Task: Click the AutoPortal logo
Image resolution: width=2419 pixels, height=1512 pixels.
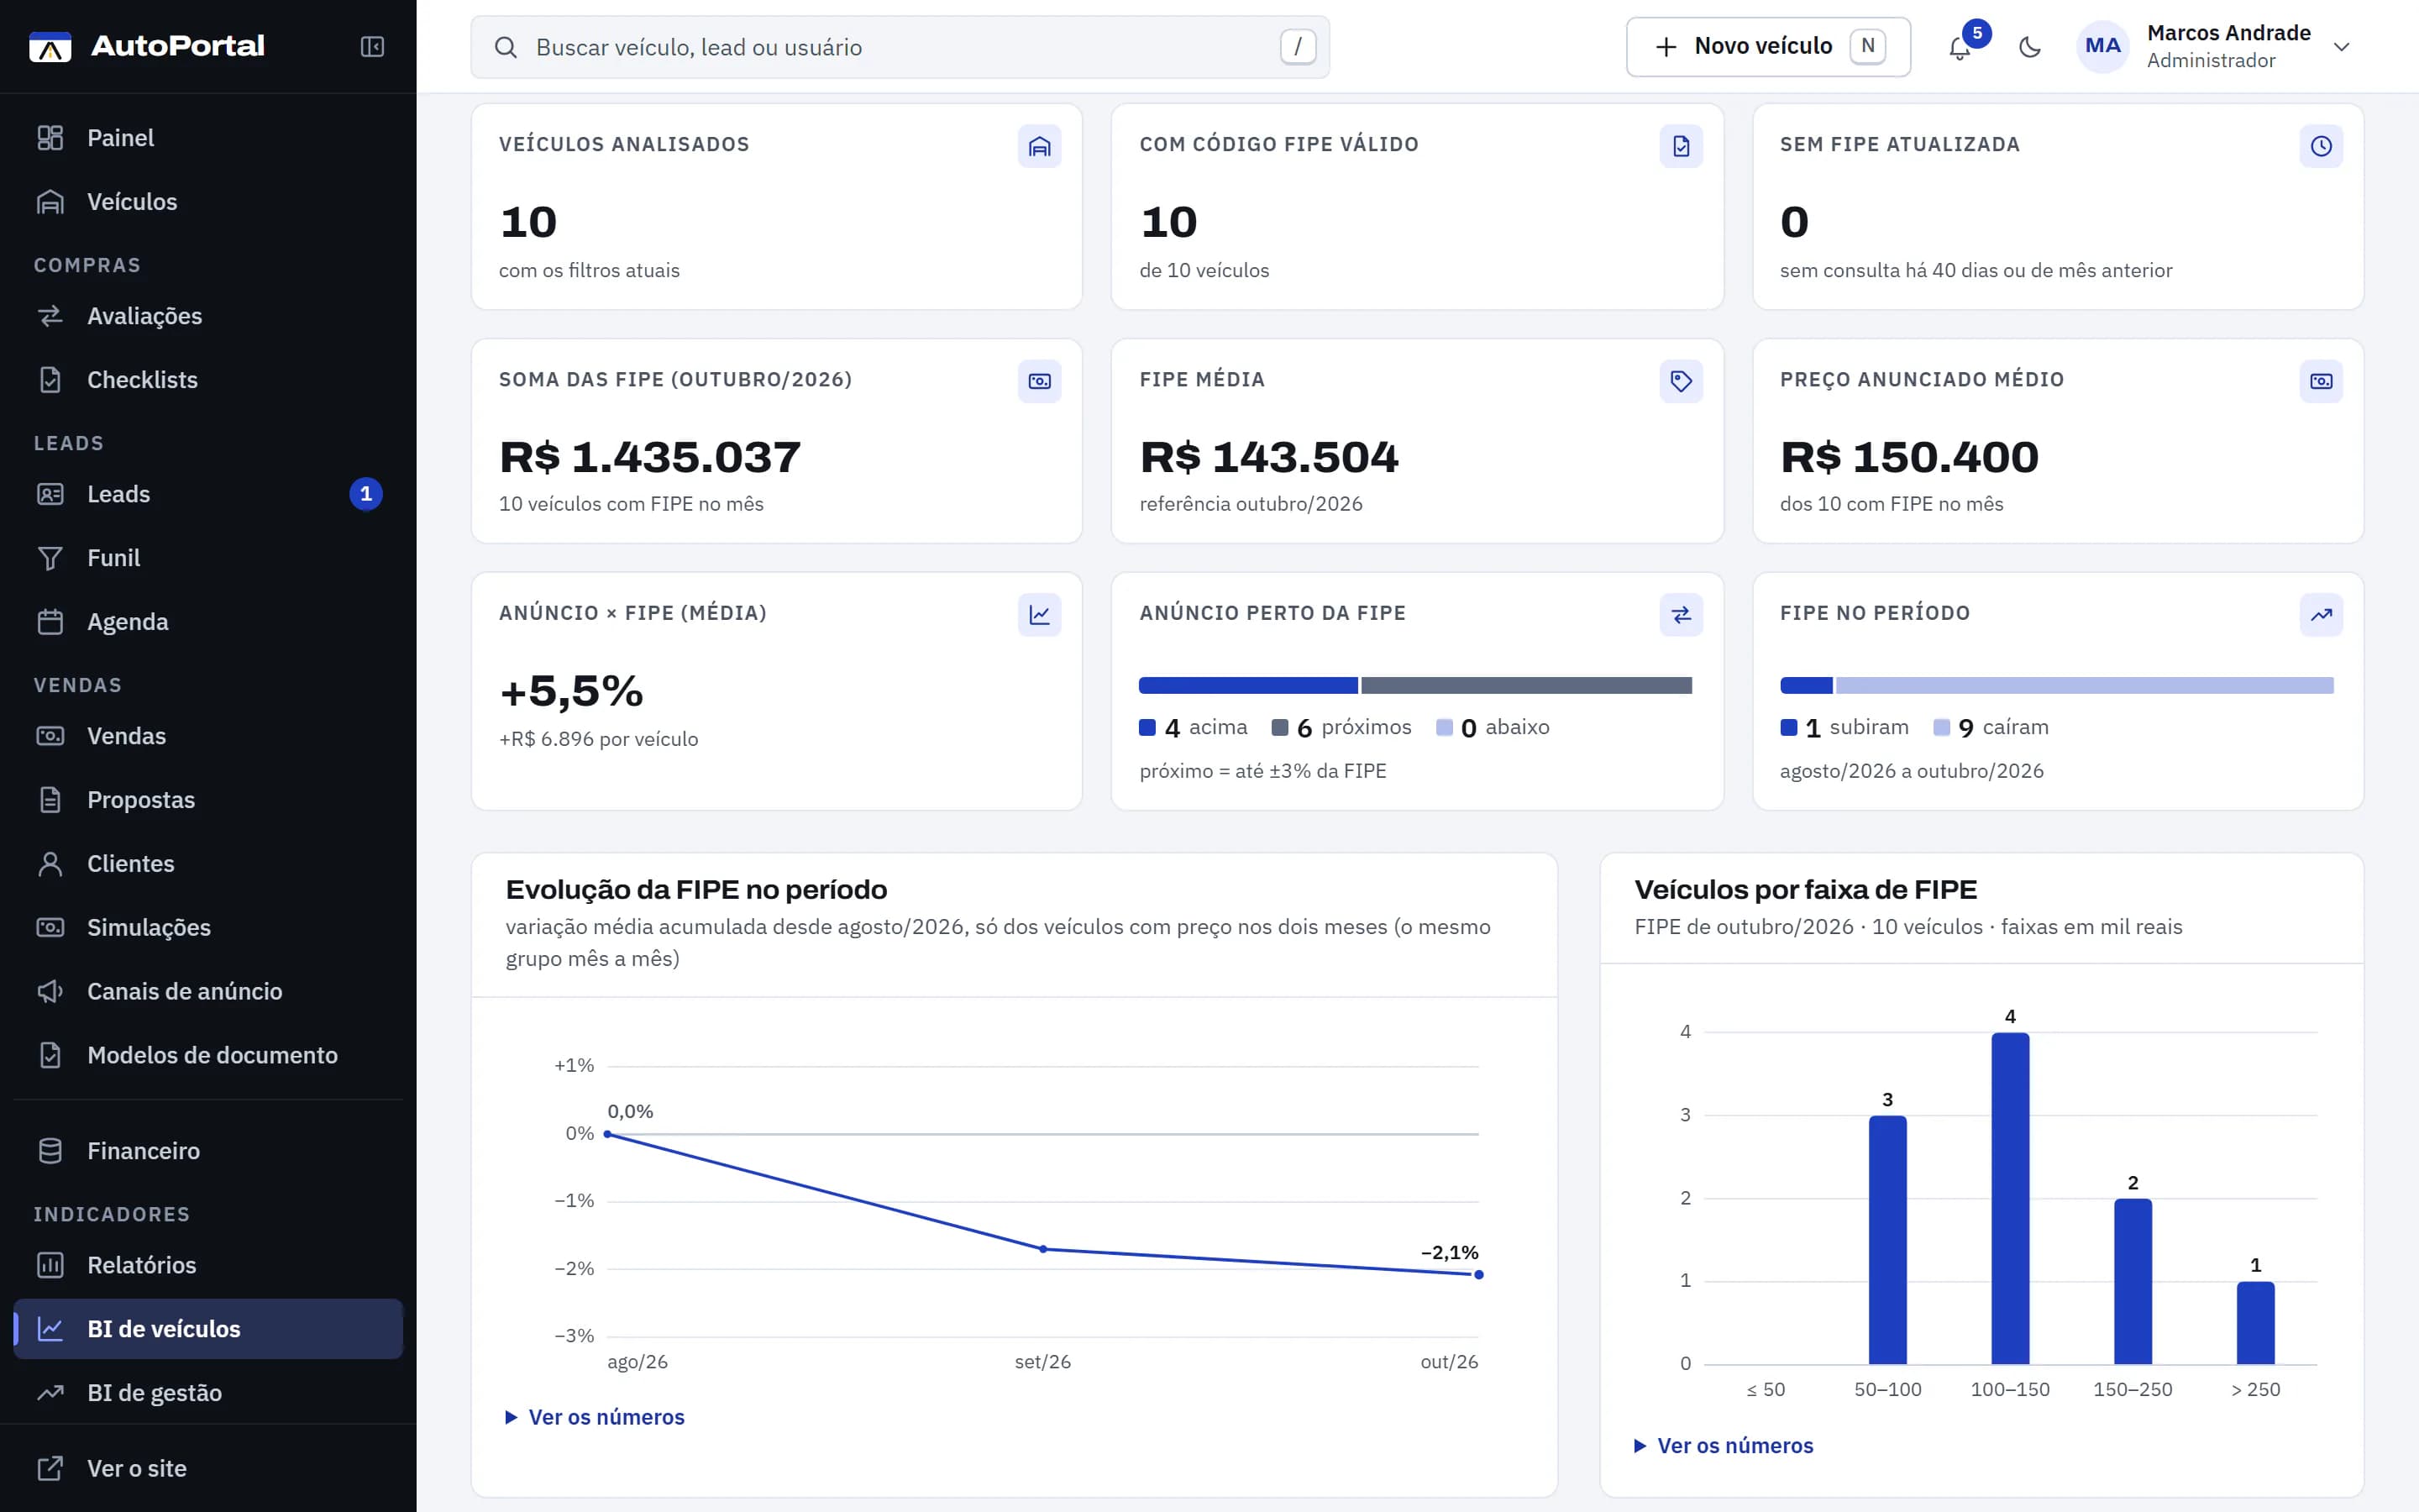Action: point(147,46)
